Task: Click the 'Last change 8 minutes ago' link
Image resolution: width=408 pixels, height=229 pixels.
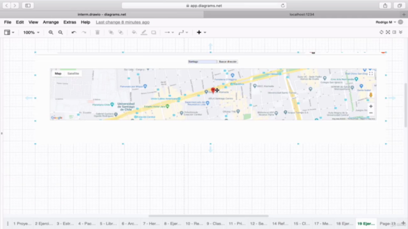Action: [x=122, y=22]
